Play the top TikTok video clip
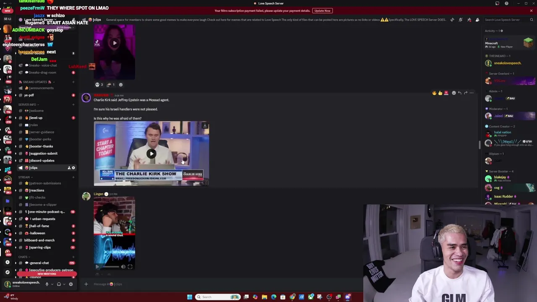The height and width of the screenshot is (302, 537). (x=115, y=43)
